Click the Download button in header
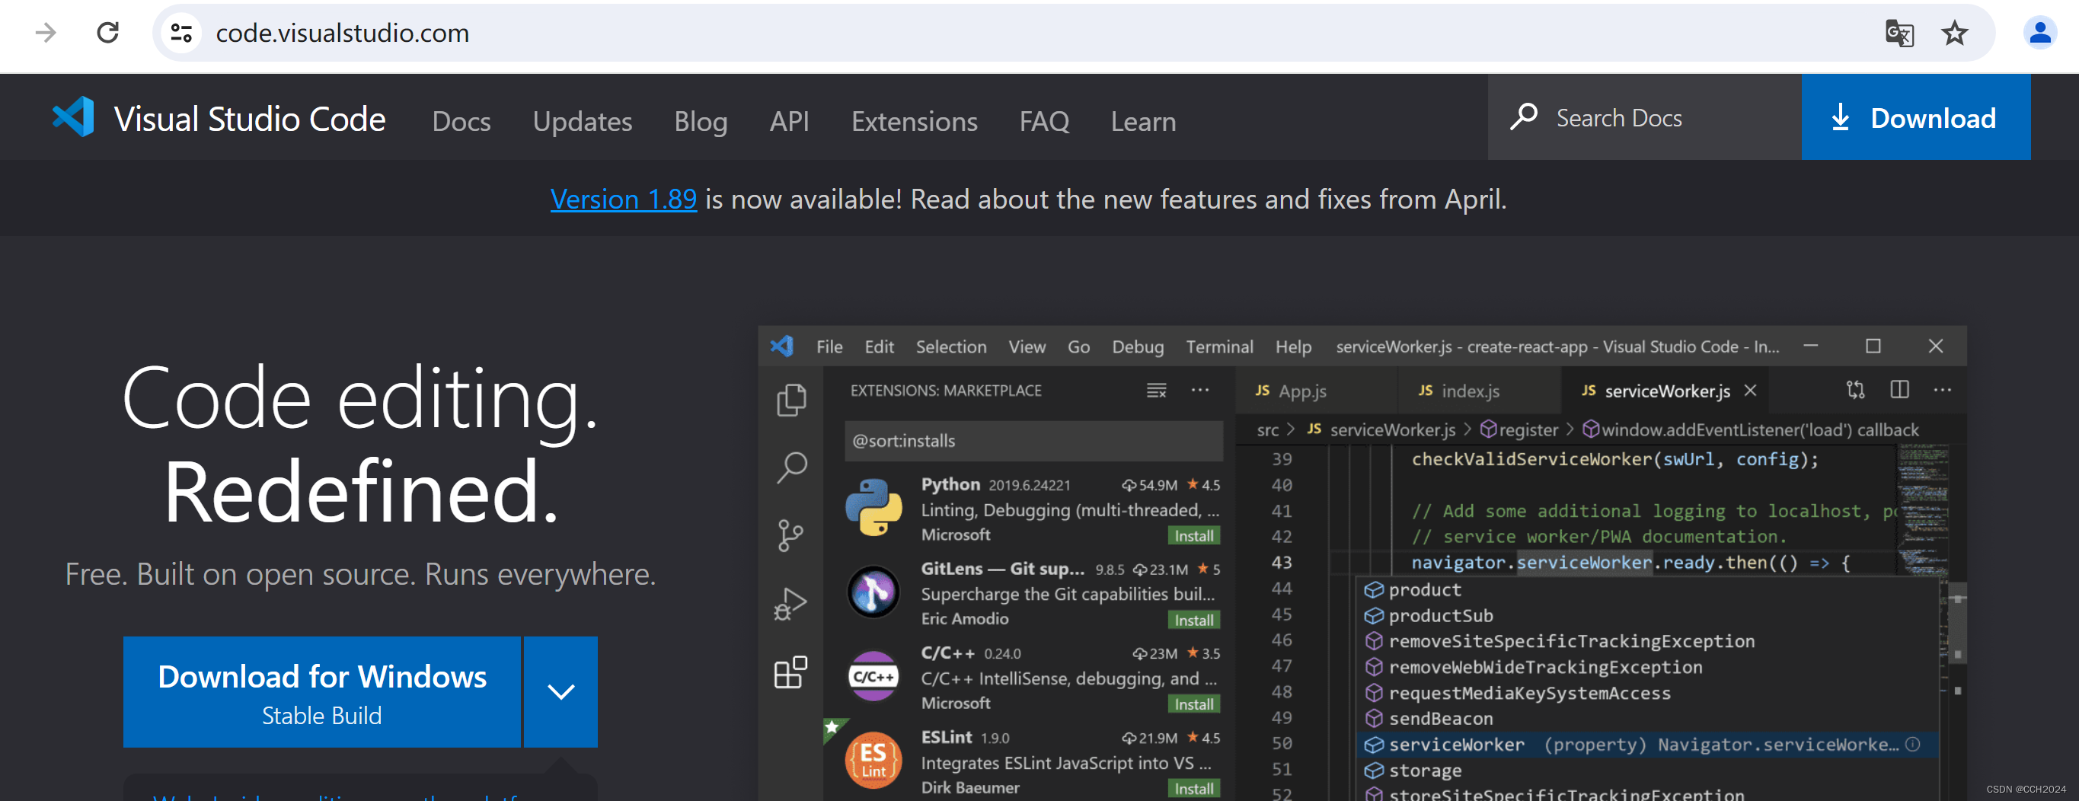The width and height of the screenshot is (2079, 801). [1916, 117]
